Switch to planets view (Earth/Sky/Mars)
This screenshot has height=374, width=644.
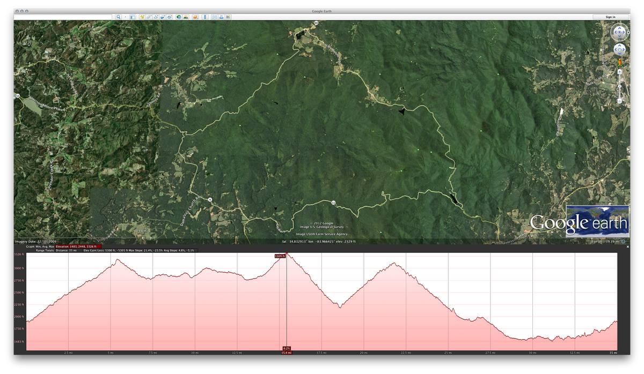(x=195, y=17)
